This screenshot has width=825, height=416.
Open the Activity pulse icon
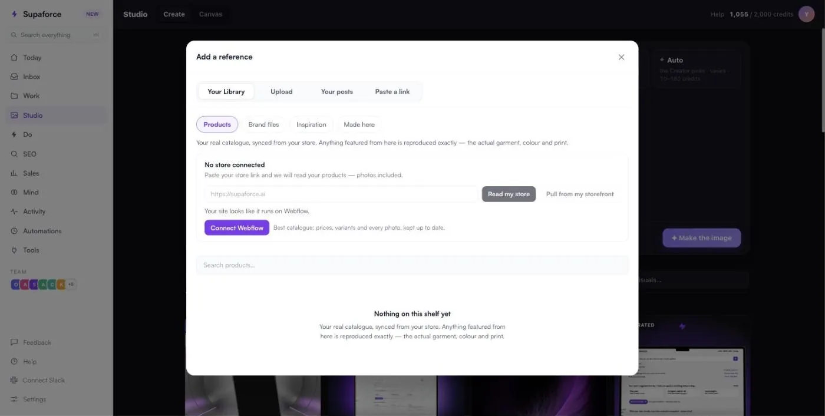click(14, 212)
